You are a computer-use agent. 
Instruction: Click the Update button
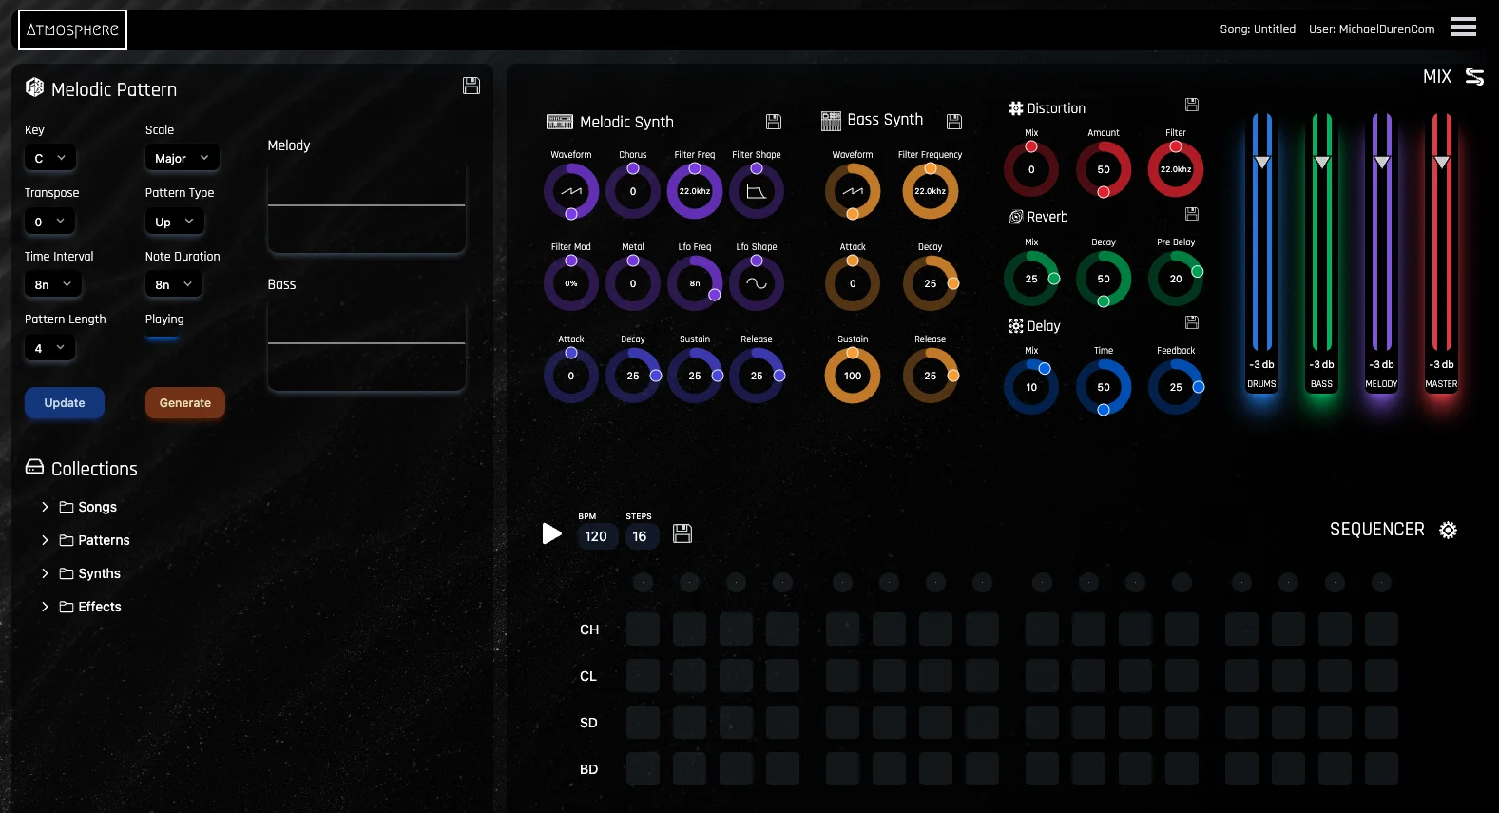tap(65, 403)
